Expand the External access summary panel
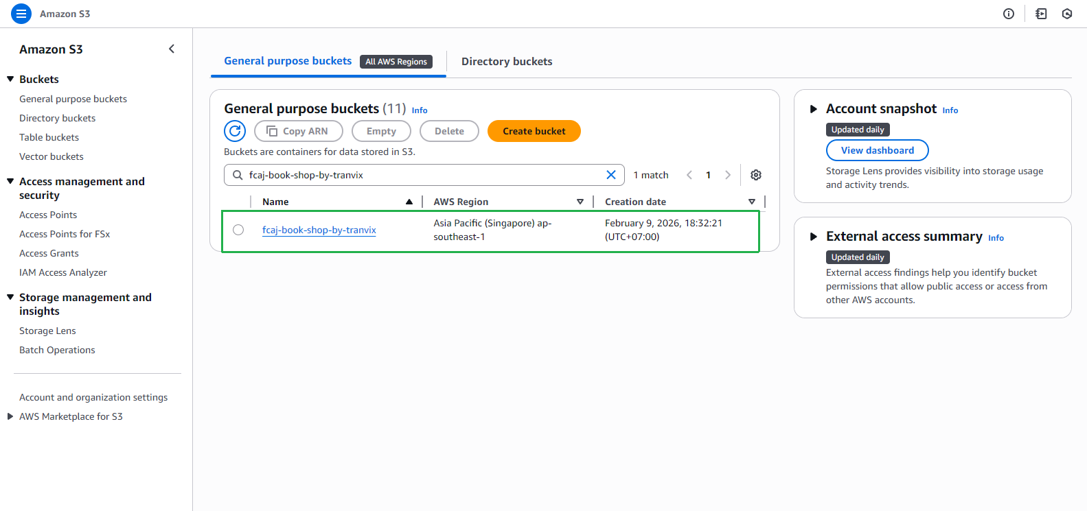 (x=814, y=237)
